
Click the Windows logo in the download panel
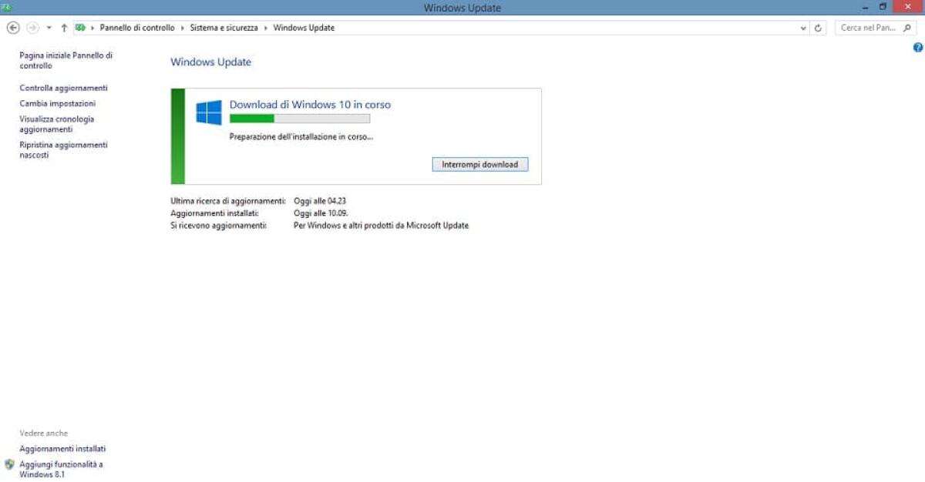coord(209,111)
